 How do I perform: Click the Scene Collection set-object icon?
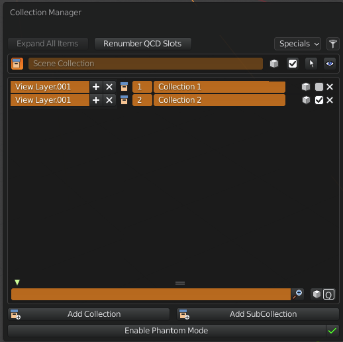[274, 64]
